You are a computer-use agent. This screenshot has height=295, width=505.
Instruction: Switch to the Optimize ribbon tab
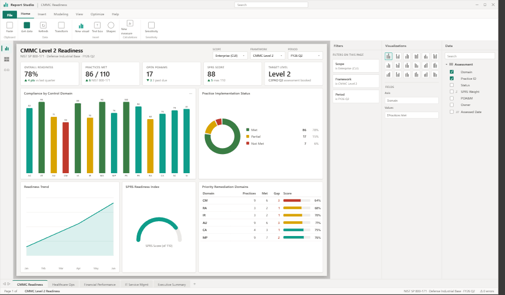pyautogui.click(x=97, y=14)
